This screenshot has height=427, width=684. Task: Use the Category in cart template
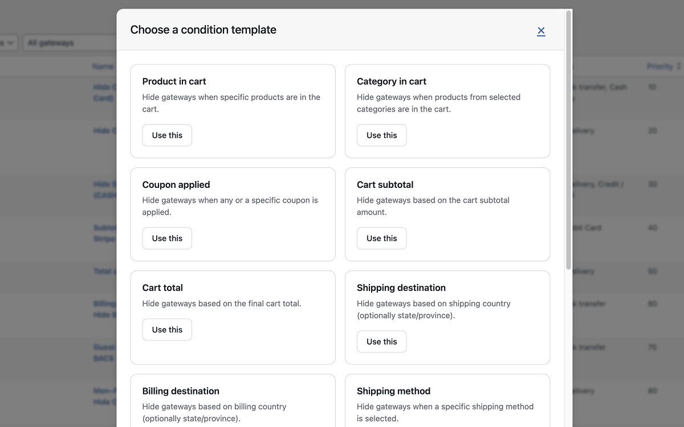[x=381, y=135]
